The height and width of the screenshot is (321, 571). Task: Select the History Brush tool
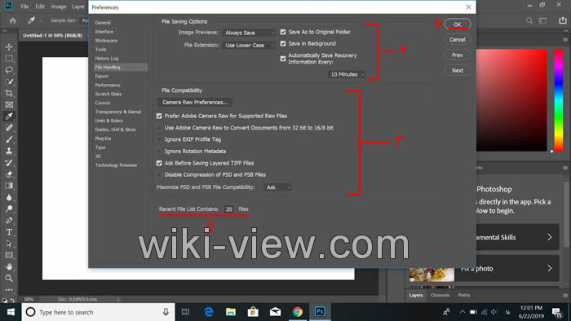pyautogui.click(x=9, y=163)
